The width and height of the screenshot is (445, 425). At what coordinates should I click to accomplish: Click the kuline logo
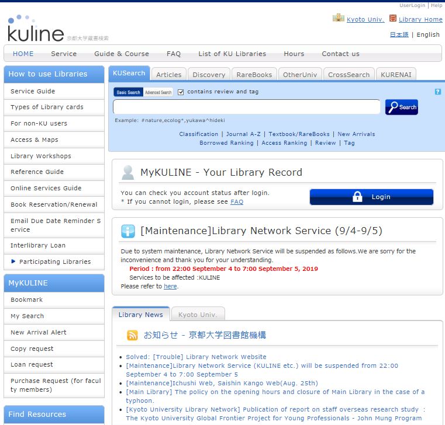tap(35, 30)
